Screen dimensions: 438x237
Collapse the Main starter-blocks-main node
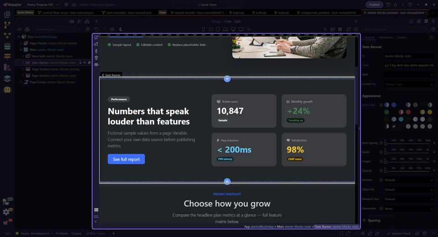[21, 50]
